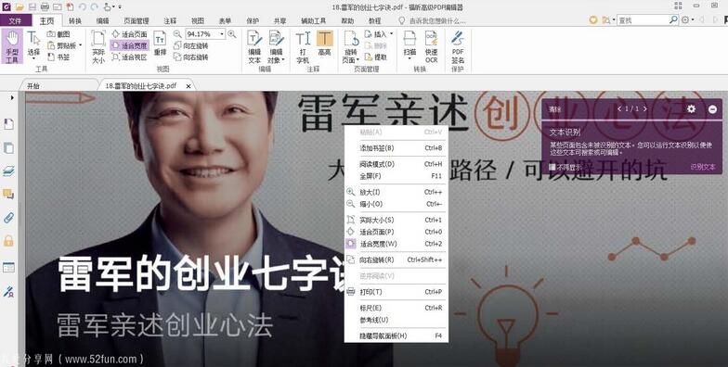This screenshot has width=728, height=367.
Task: Open security lock panel in sidebar
Action: 8,241
